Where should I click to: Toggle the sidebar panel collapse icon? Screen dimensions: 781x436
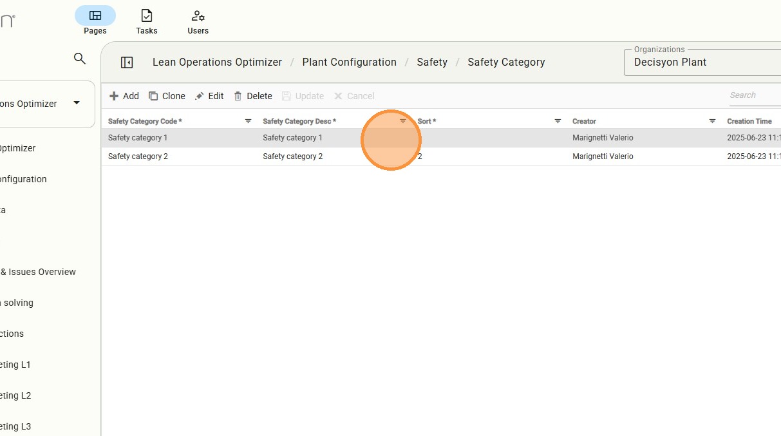pos(127,62)
